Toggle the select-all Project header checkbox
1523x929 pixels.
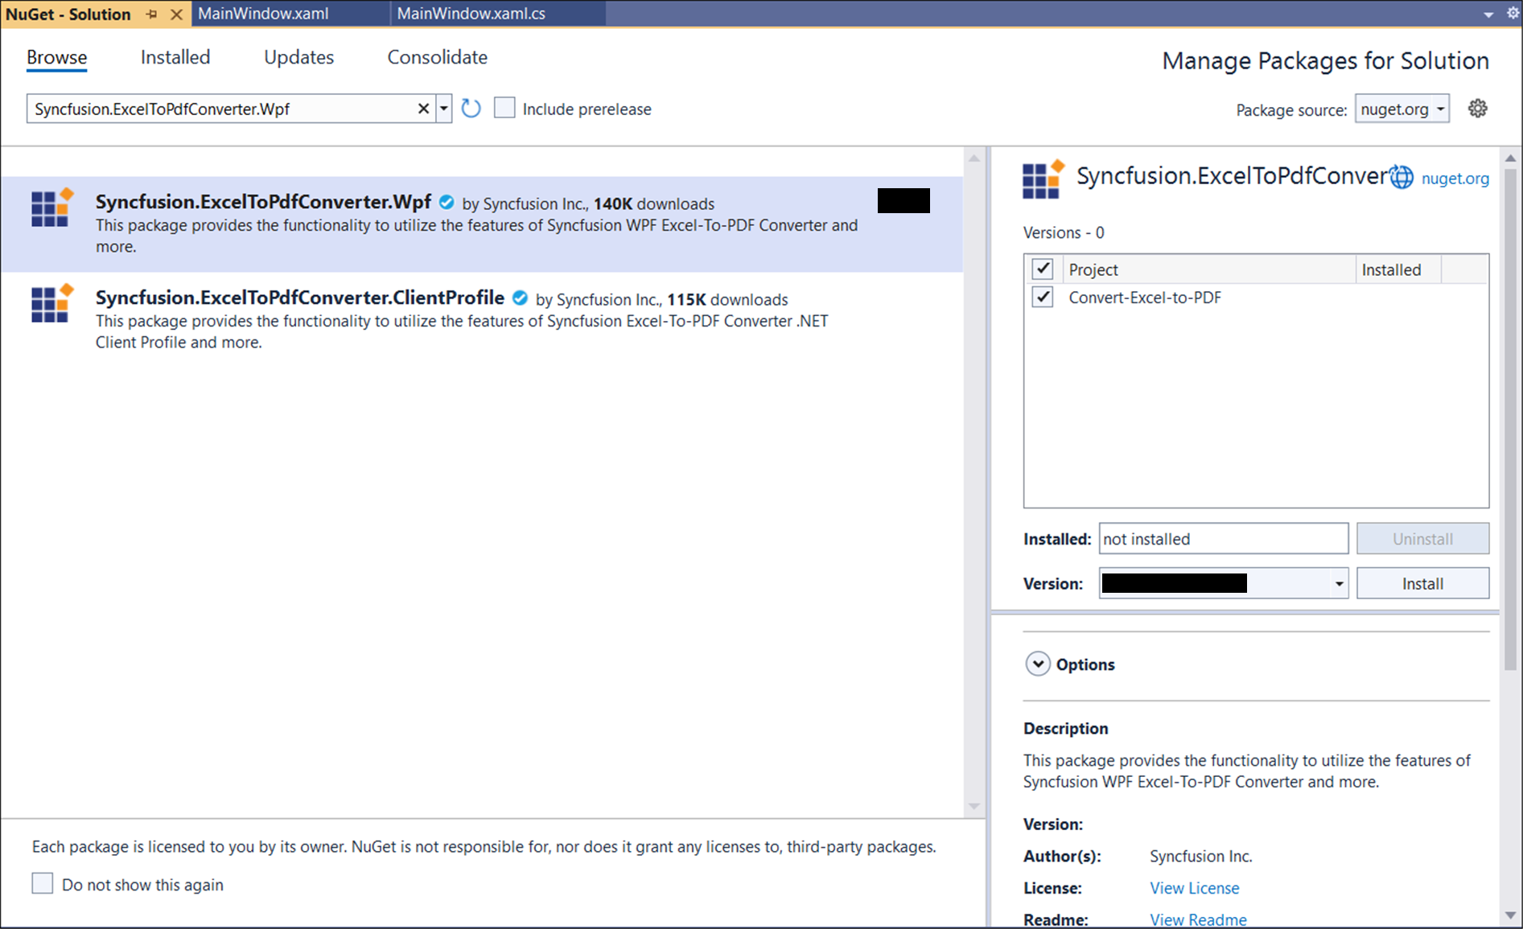pyautogui.click(x=1043, y=269)
